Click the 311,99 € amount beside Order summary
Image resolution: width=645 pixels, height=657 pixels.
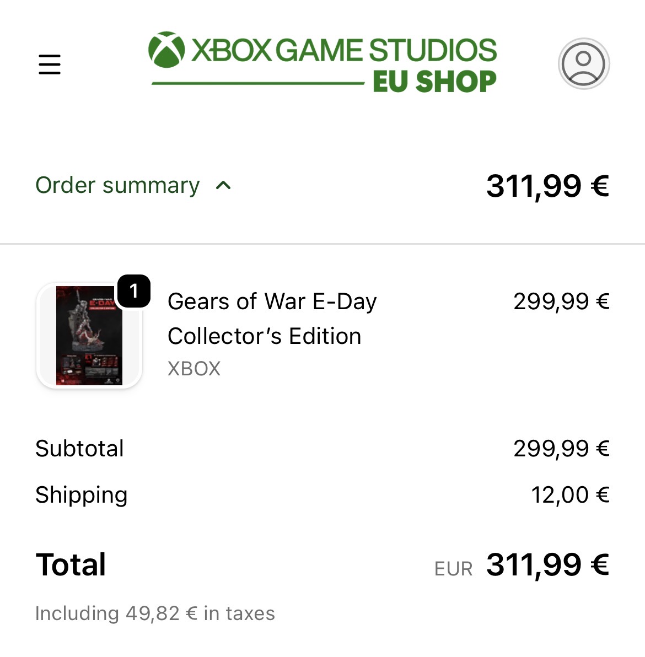coord(547,186)
